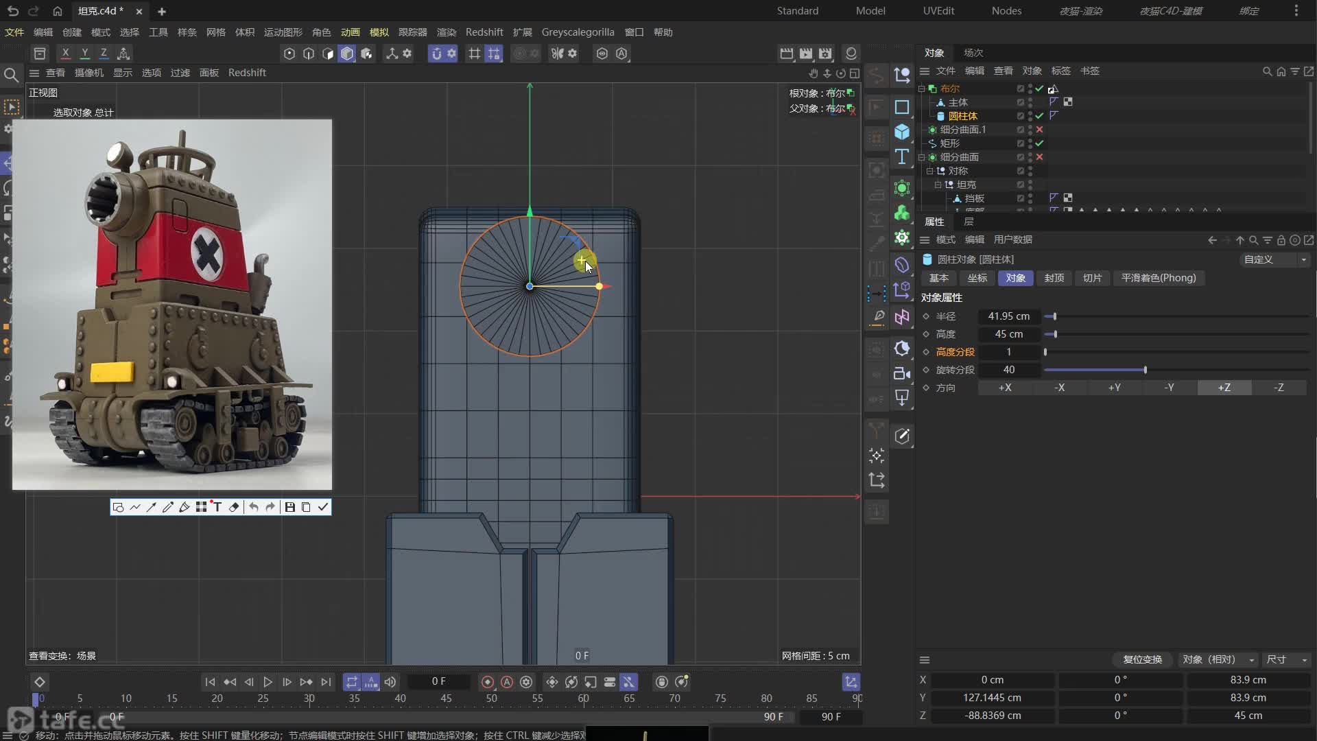Click home icon in Object manager
Viewport: 1317px width, 741px height.
point(1281,71)
